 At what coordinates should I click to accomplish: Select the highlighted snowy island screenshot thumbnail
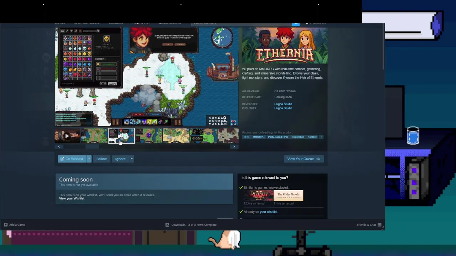(x=121, y=136)
